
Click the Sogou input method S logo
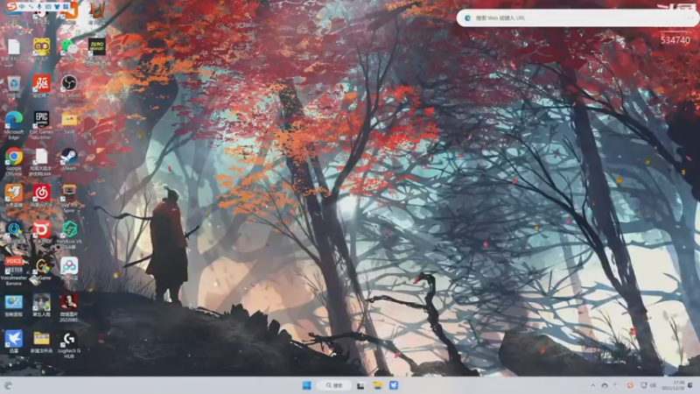click(11, 6)
